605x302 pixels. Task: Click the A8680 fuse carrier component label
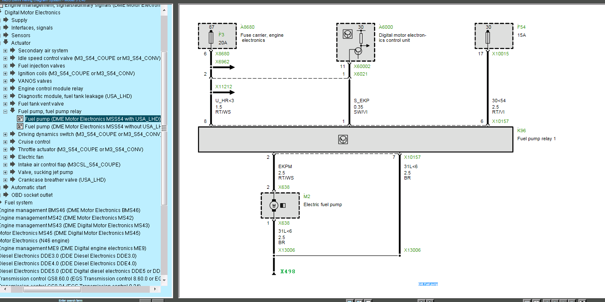(247, 27)
